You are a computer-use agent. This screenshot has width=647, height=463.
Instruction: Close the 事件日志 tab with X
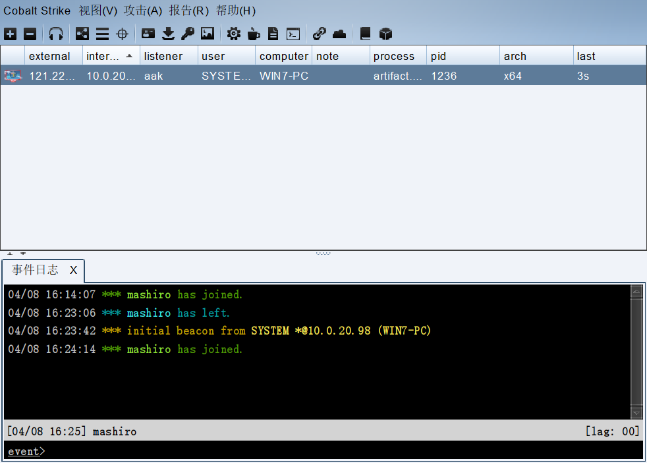(73, 271)
